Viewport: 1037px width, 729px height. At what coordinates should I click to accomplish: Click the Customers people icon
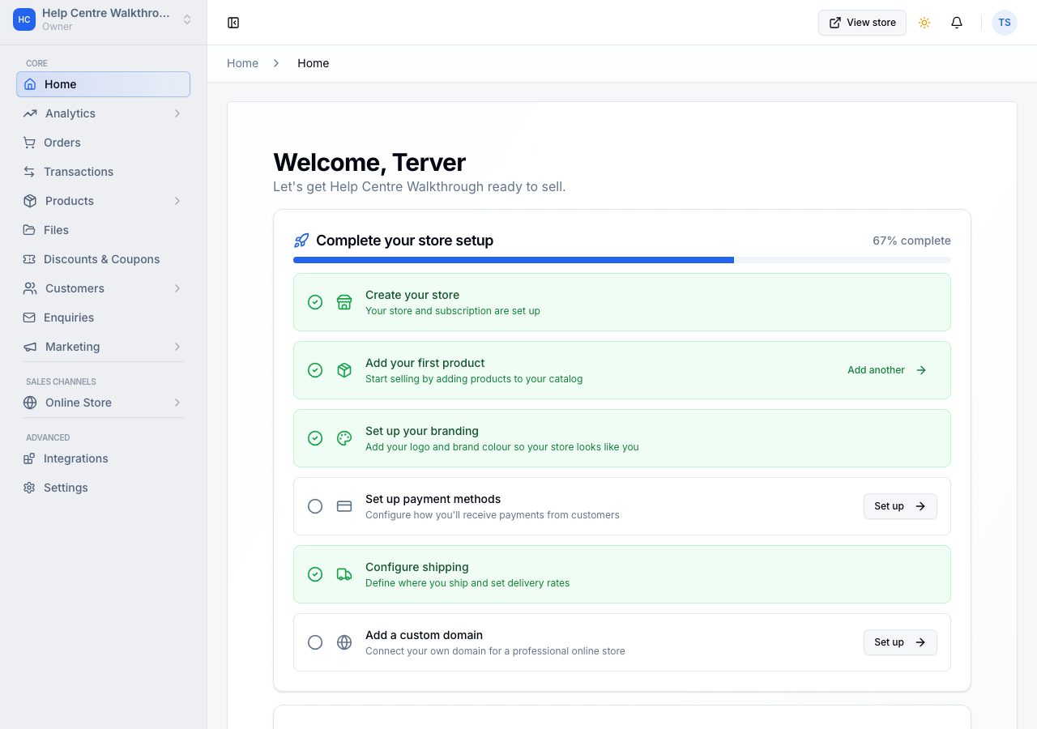point(30,288)
